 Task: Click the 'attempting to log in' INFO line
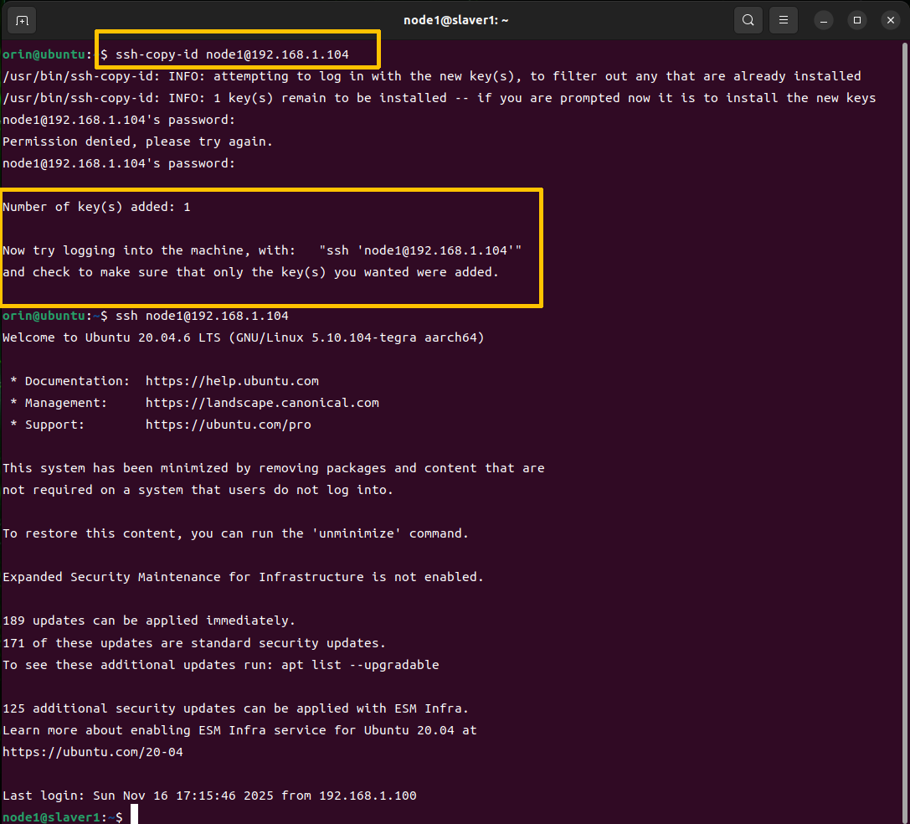click(432, 76)
